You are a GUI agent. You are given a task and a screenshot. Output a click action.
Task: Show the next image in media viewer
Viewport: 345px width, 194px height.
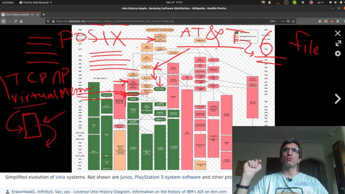tap(338, 99)
